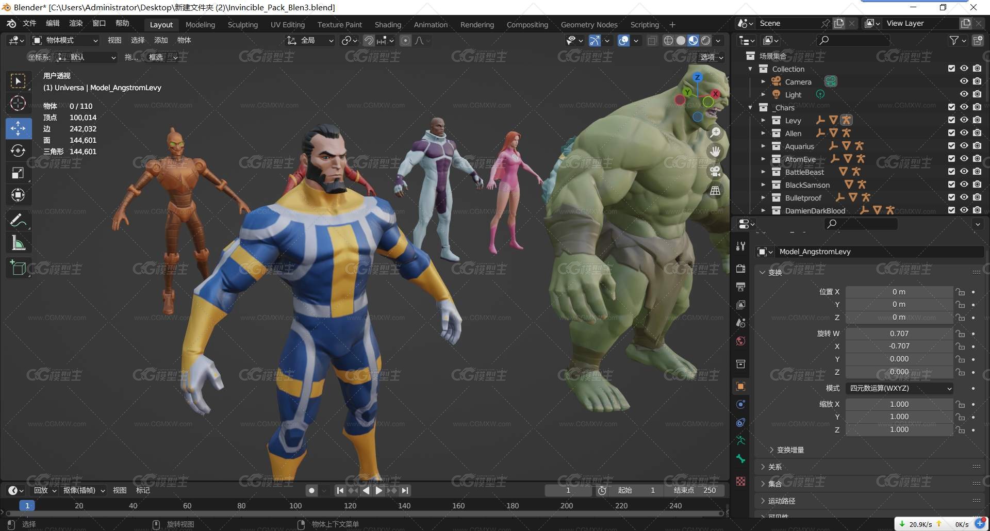Open the UV Editing workspace tab
Viewport: 990px width, 531px height.
[x=288, y=25]
